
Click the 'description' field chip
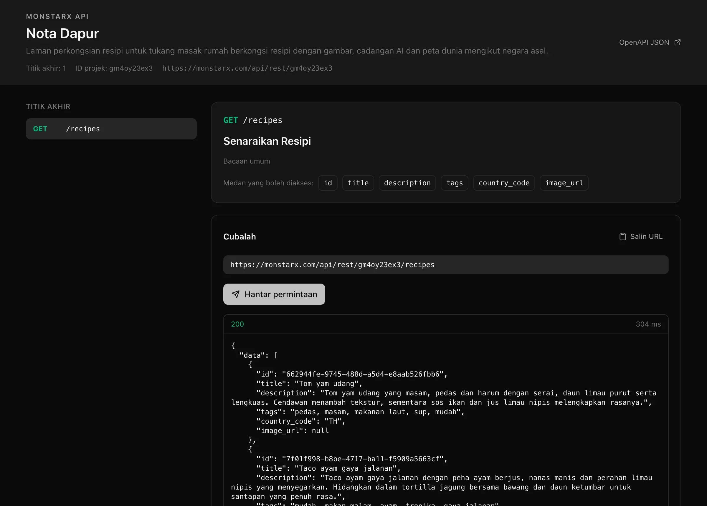click(407, 183)
